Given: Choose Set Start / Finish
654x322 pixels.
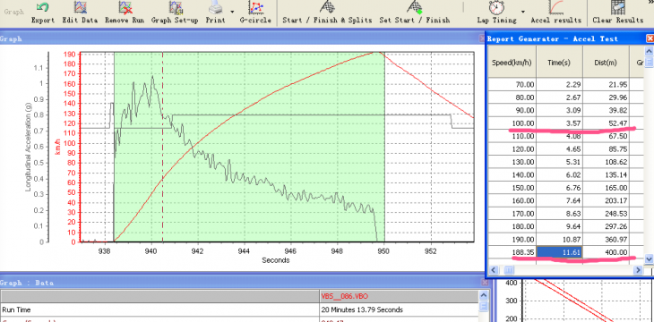Looking at the screenshot, I should click(415, 7).
